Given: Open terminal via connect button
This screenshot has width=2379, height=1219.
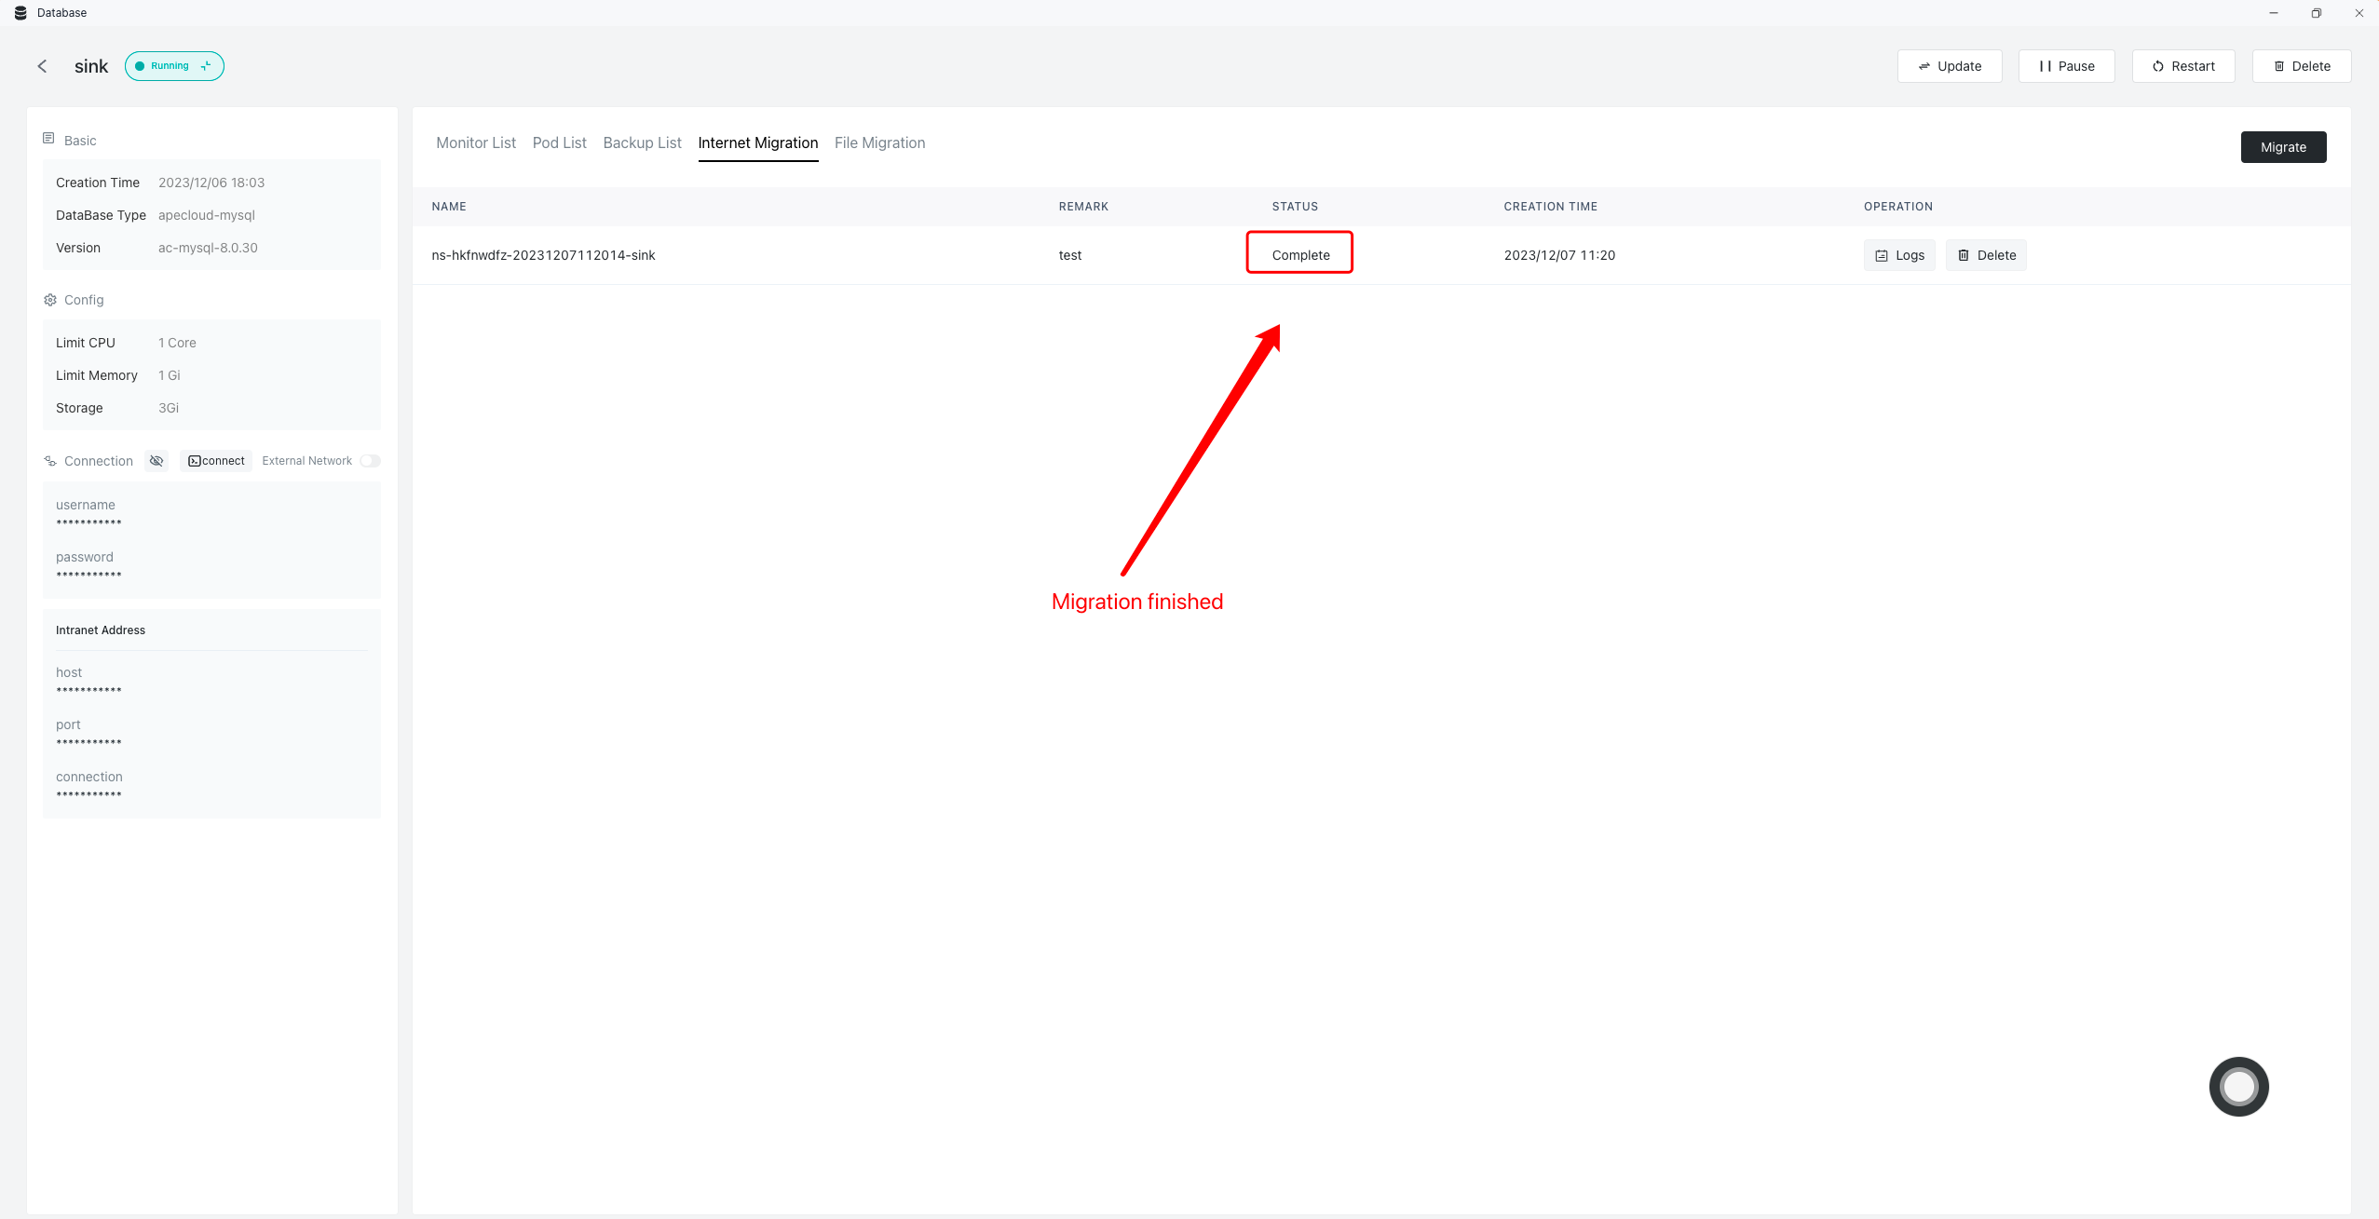Looking at the screenshot, I should coord(216,461).
